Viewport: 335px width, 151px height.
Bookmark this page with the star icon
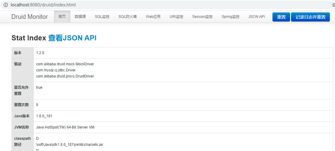[333, 5]
